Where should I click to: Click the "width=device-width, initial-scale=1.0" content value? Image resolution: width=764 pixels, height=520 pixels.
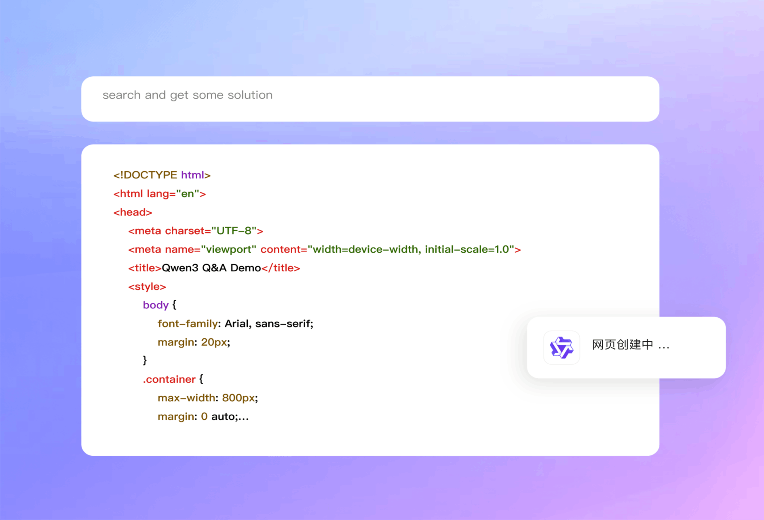coord(411,250)
